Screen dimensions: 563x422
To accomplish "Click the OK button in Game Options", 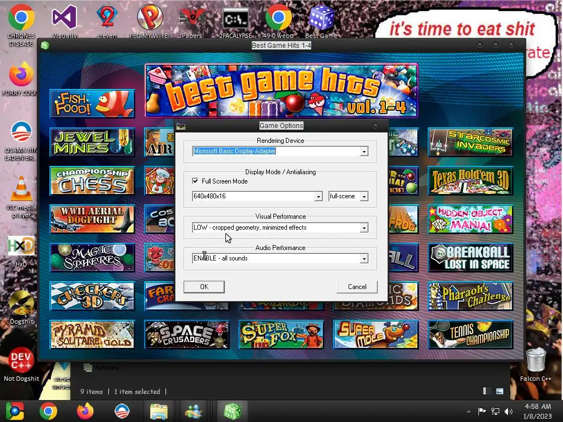I will click(204, 287).
